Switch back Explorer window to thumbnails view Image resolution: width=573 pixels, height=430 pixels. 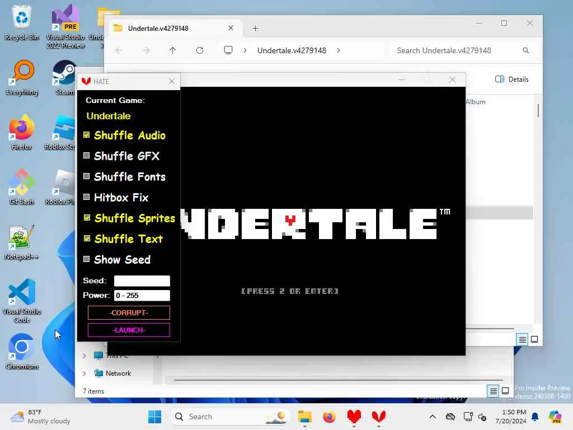pyautogui.click(x=505, y=391)
